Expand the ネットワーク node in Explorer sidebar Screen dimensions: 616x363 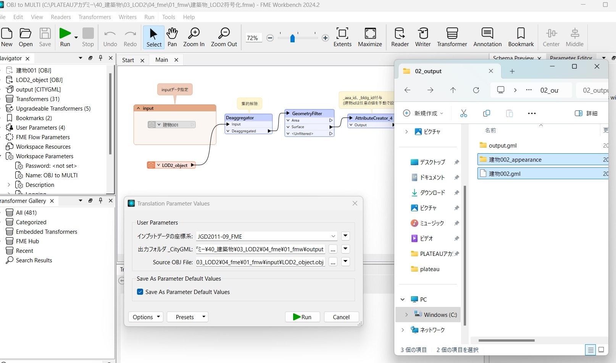click(x=403, y=330)
